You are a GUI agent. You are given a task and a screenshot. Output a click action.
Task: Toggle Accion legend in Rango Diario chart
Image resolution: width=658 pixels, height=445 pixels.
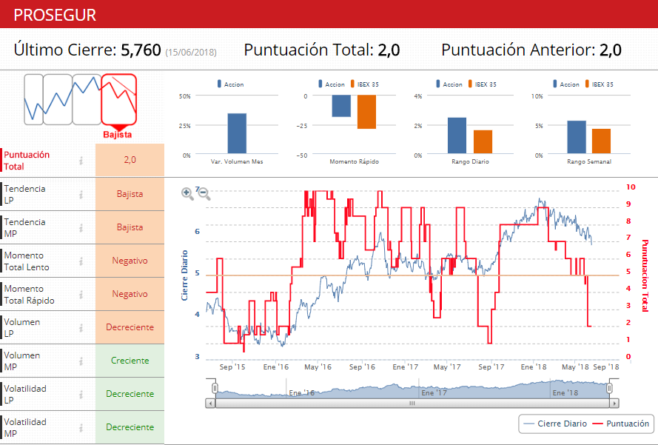click(449, 84)
